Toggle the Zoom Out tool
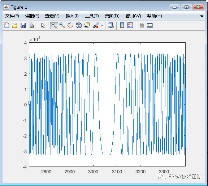 point(62,25)
